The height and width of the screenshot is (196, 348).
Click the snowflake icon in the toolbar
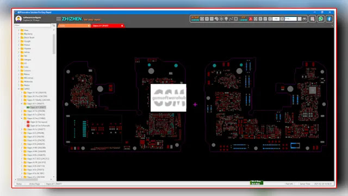pyautogui.click(x=221, y=19)
